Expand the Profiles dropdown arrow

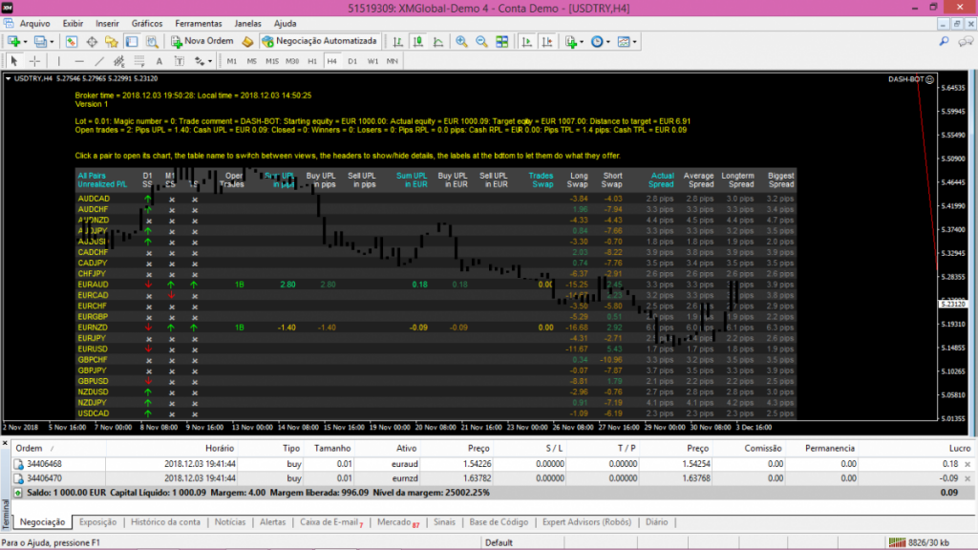52,42
